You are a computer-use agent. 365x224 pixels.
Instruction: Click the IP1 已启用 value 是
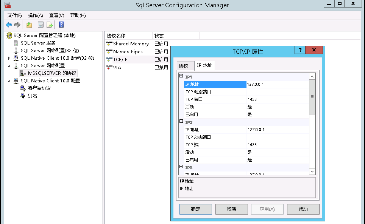click(278, 115)
